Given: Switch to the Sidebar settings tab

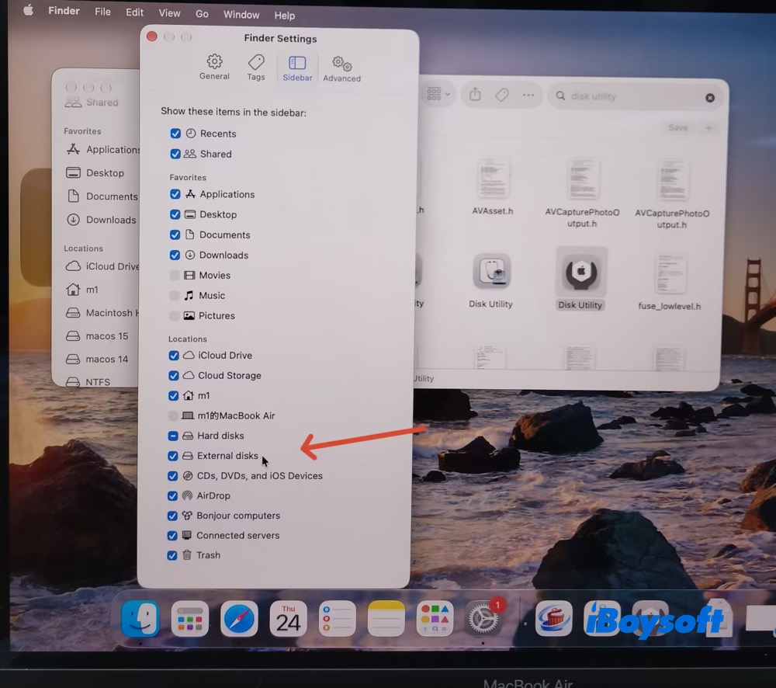Looking at the screenshot, I should (x=297, y=68).
